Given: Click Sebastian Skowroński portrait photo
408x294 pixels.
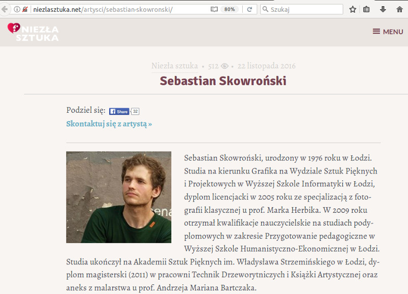Looking at the screenshot, I should tap(119, 197).
